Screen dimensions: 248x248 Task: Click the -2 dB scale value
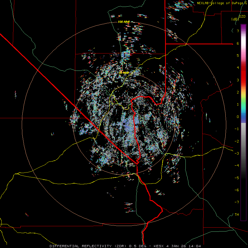[x=237, y=141]
